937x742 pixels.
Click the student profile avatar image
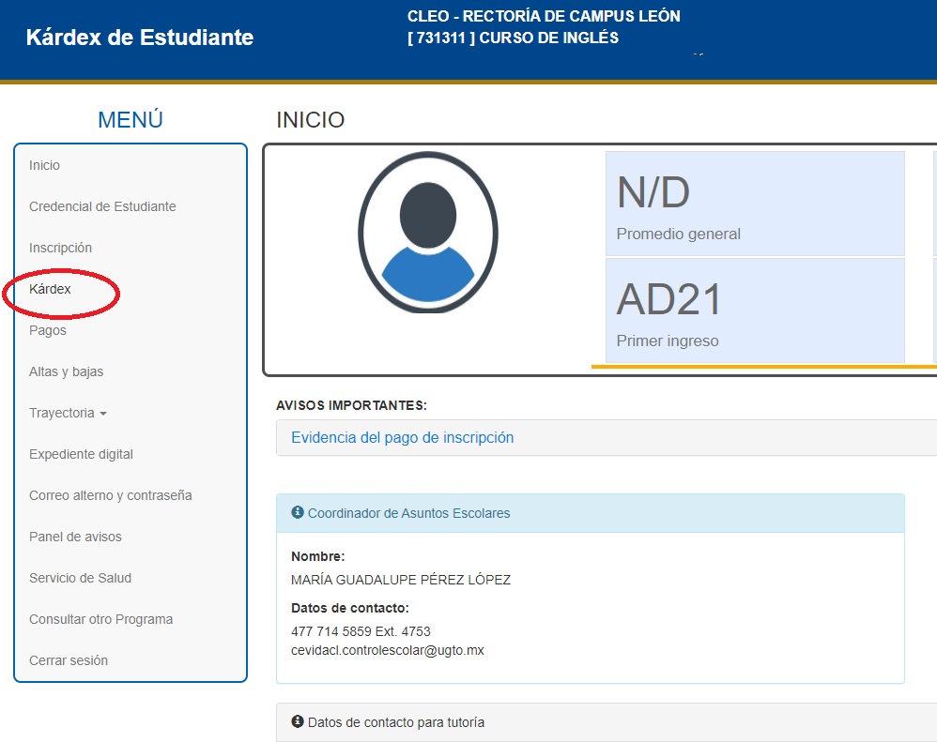(428, 233)
